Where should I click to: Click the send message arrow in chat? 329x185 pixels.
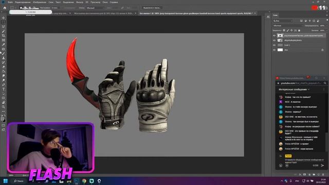tap(322, 165)
